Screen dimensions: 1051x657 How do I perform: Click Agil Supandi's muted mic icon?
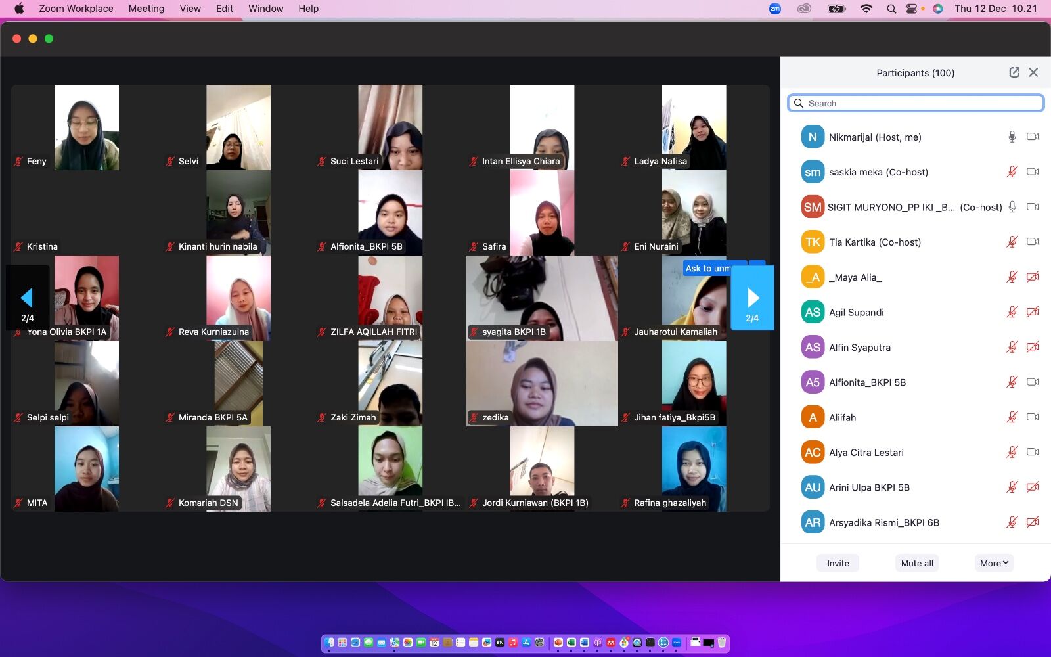click(1012, 312)
